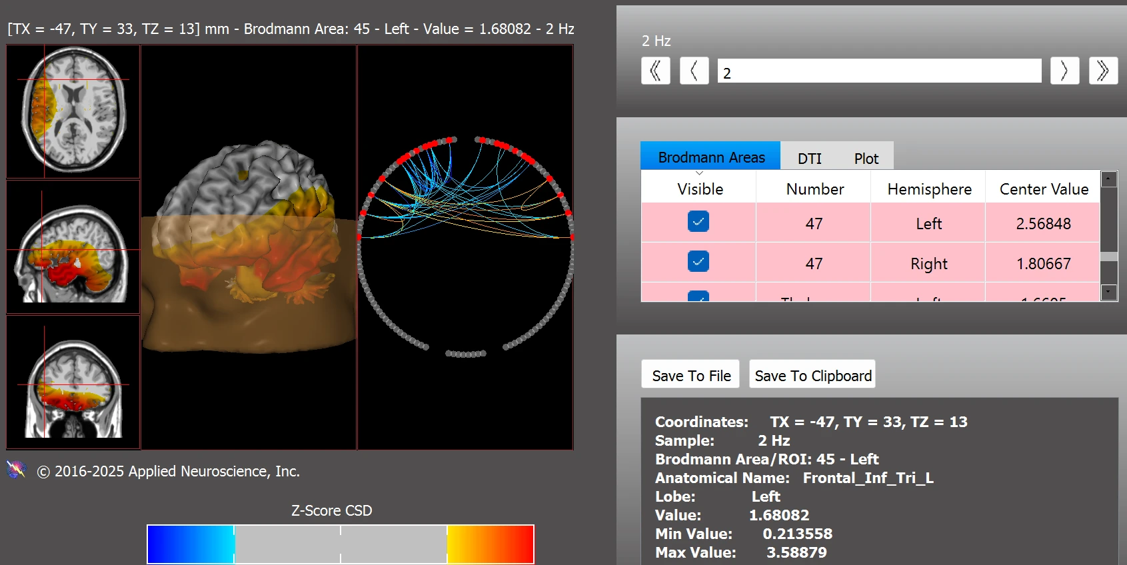The width and height of the screenshot is (1127, 565).
Task: Open the Plot tab
Action: pos(866,158)
